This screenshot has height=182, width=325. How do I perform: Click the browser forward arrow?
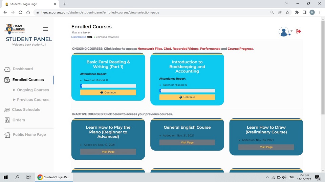(13, 12)
